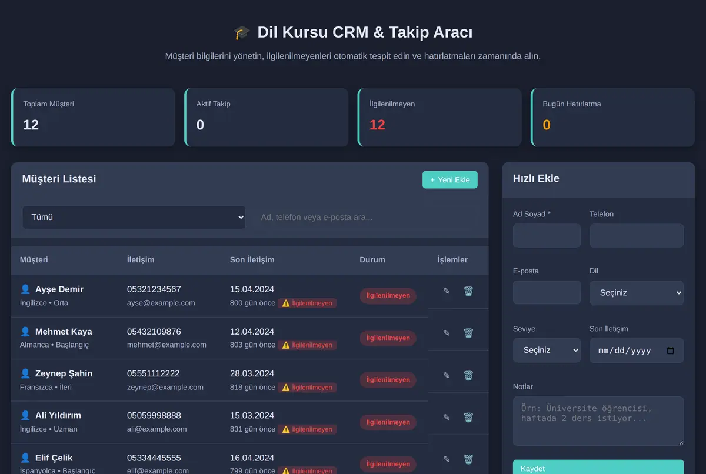
Task: Click the Almanca • Başlangıç text
Action: (x=54, y=345)
